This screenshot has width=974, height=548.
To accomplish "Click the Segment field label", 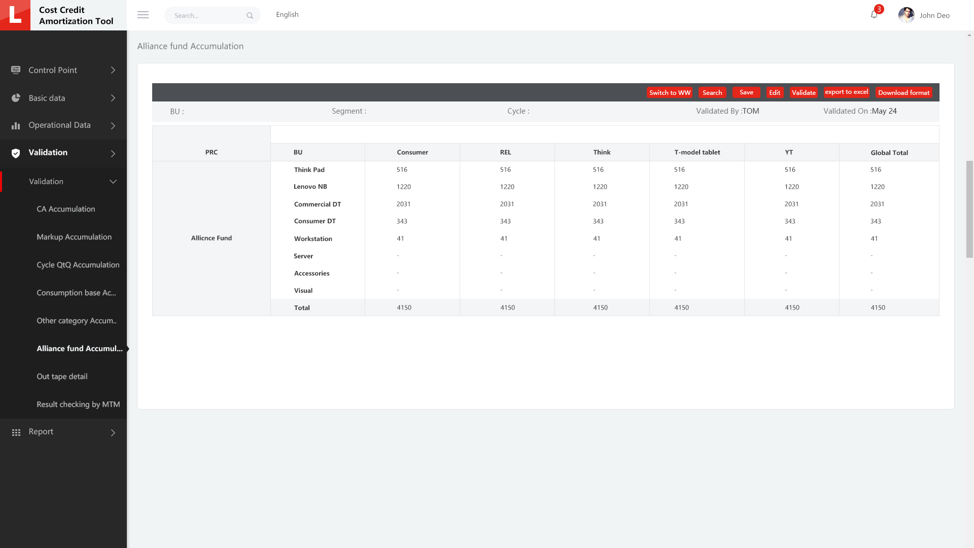I will point(349,111).
